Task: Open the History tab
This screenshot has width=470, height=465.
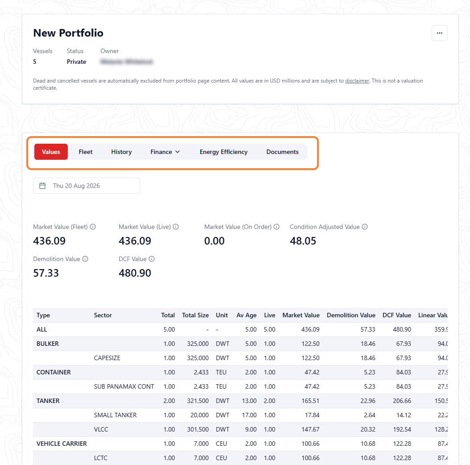Action: tap(121, 152)
